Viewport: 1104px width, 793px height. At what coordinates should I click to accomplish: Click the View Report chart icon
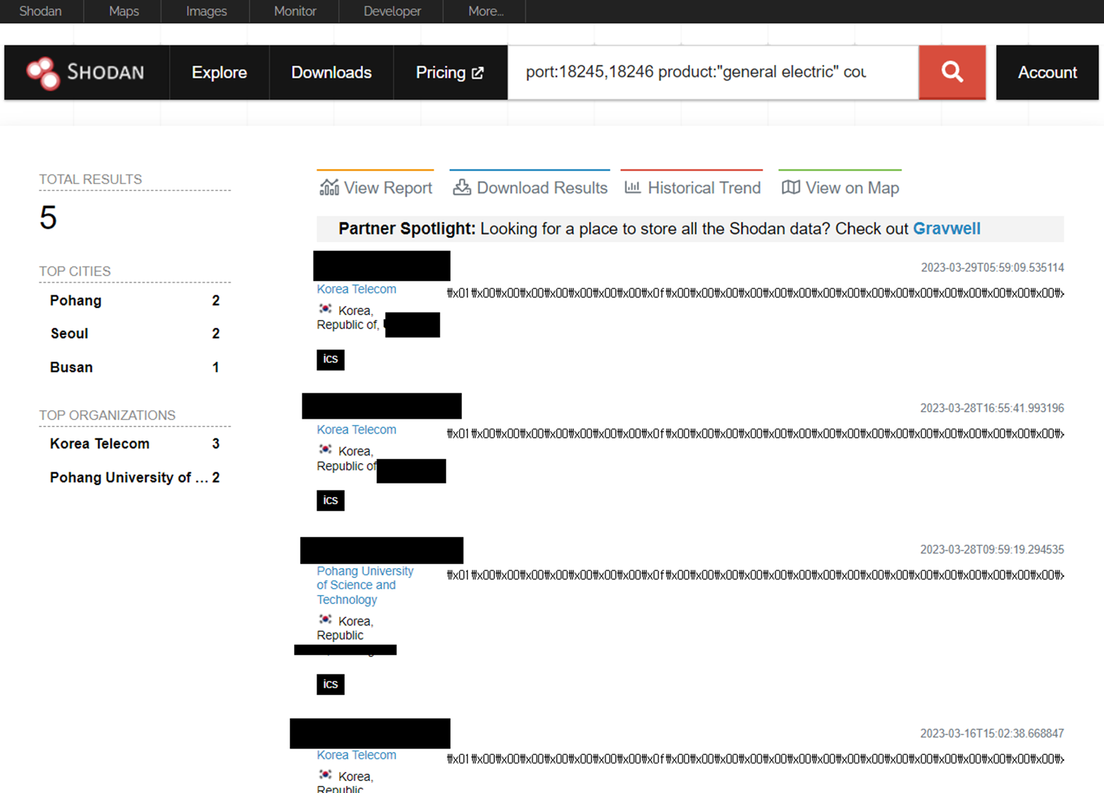tap(329, 187)
